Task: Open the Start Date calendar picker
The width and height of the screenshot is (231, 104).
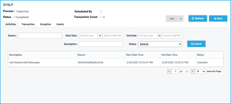Action: [x=100, y=36]
